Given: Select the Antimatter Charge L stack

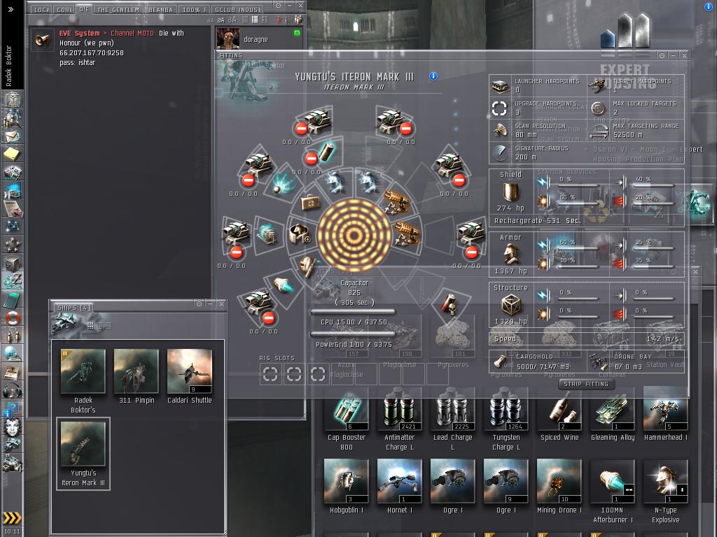Looking at the screenshot, I should pyautogui.click(x=399, y=420).
